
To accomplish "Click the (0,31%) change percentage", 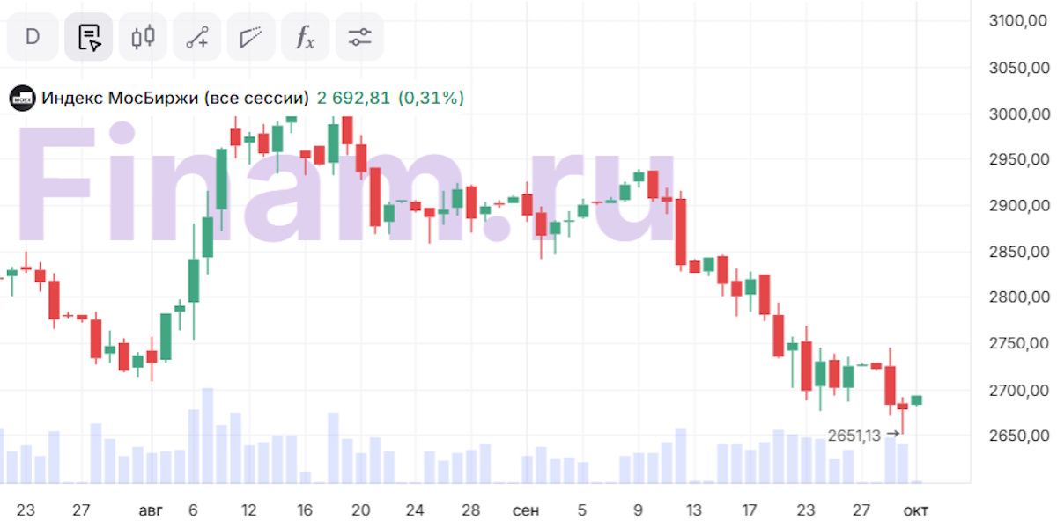I will [431, 99].
